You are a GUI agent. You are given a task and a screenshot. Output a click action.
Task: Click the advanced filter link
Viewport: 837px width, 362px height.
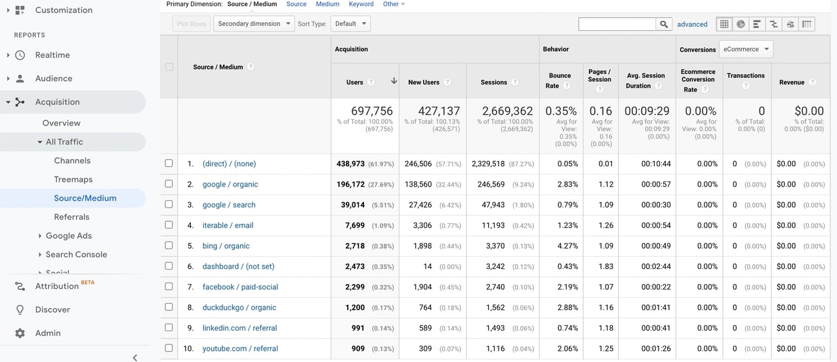[692, 24]
